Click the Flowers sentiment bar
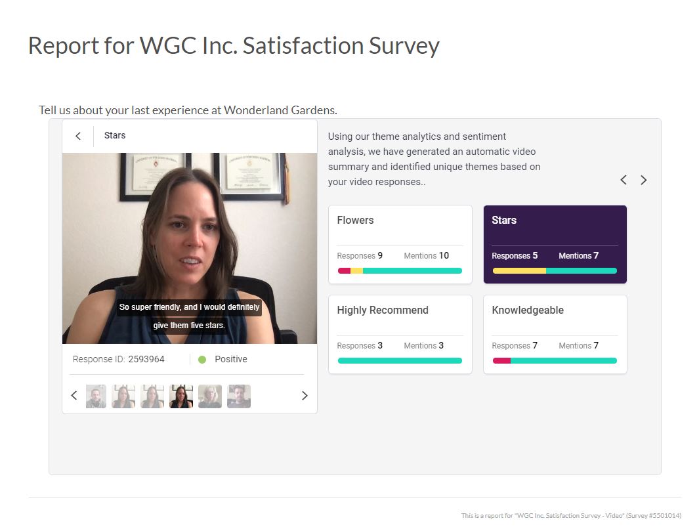699x529 pixels. coord(400,270)
